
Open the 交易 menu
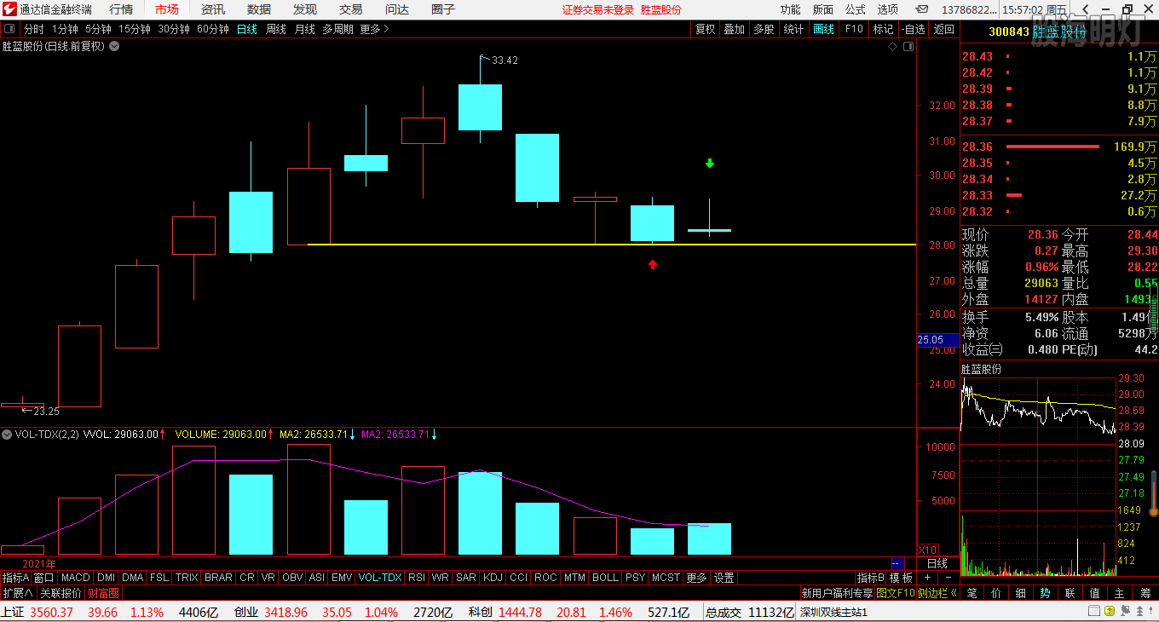coord(351,9)
